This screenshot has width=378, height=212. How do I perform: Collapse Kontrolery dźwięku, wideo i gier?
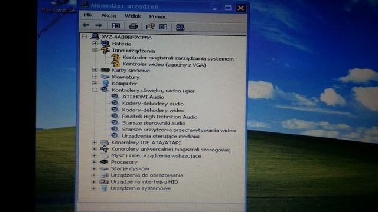click(94, 90)
